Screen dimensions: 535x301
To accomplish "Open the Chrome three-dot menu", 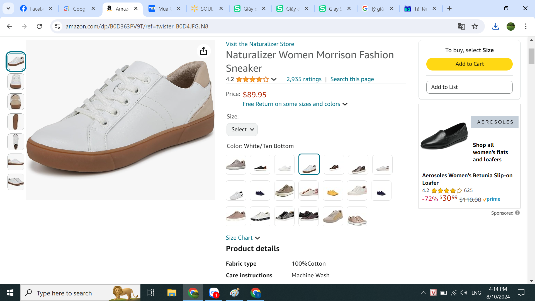I will coord(526,26).
